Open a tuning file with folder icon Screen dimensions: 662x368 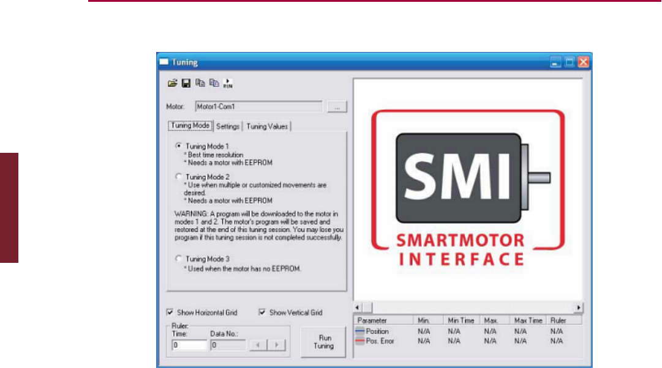point(172,83)
